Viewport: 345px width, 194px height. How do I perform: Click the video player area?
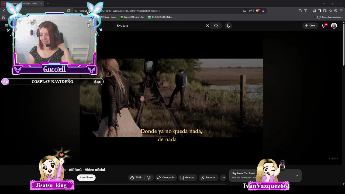[171, 98]
